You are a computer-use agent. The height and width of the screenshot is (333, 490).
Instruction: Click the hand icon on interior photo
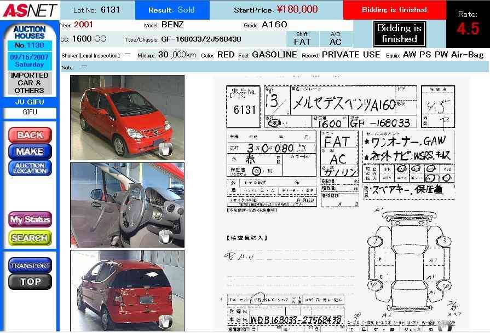[165, 237]
